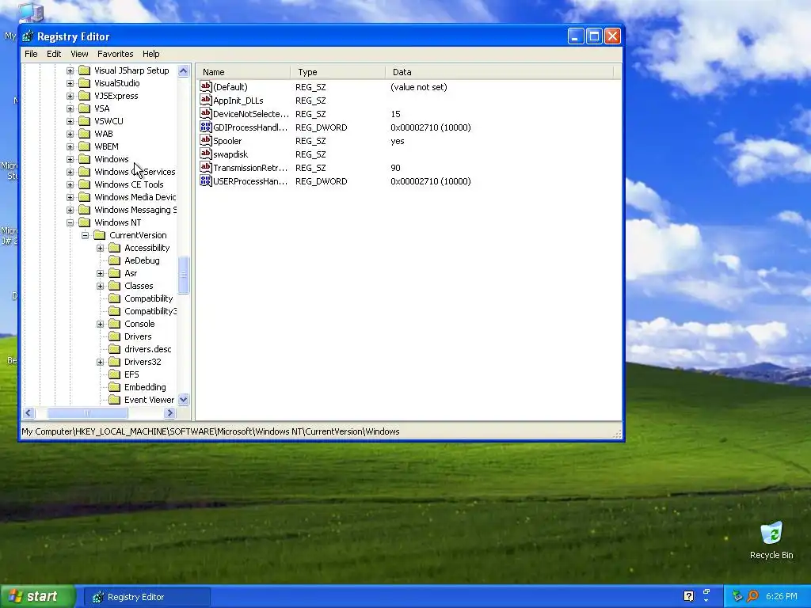Select the Windows Messaging key
Screen dimensions: 811x608
135,209
